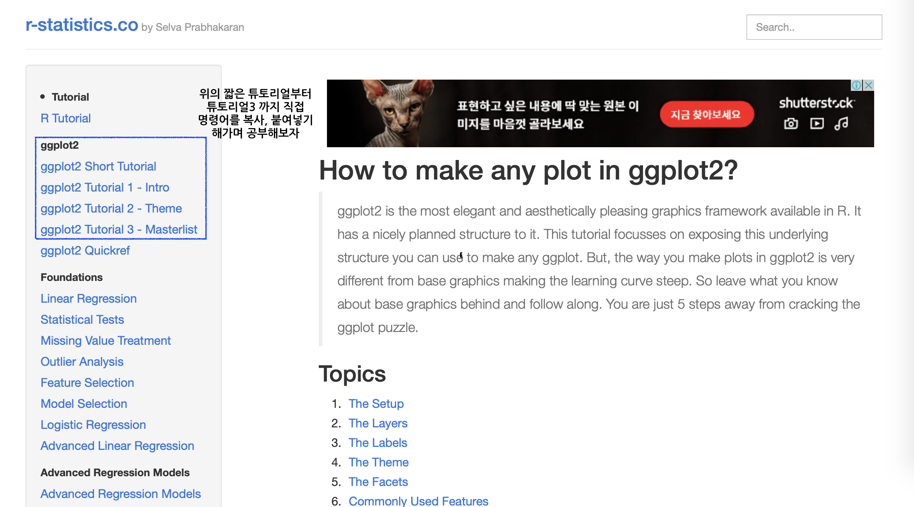Focus the Search input field
The height and width of the screenshot is (507, 914).
click(x=814, y=27)
